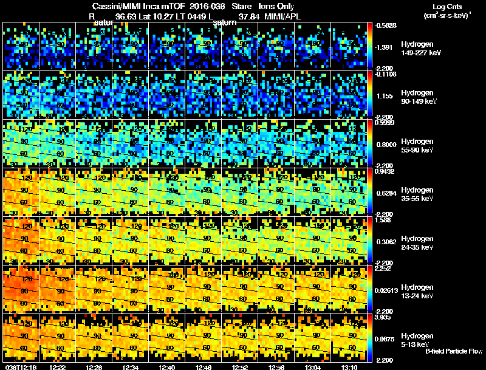Click the 'B-field Particle Flow' caption

(x=454, y=351)
